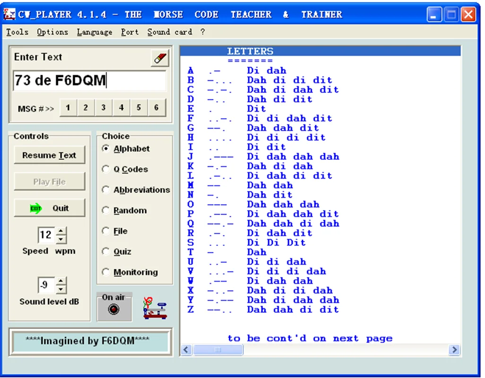The width and height of the screenshot is (485, 378).
Task: Open the ? help menu
Action: click(202, 32)
